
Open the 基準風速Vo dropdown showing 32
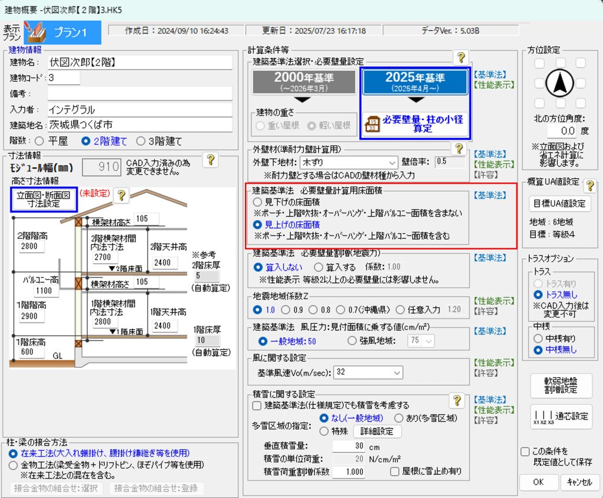point(368,372)
